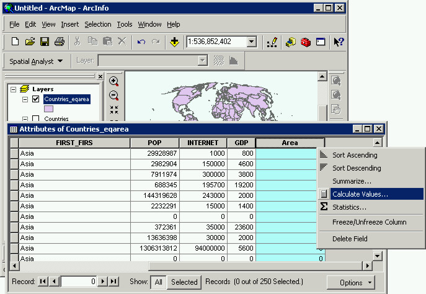The height and width of the screenshot is (294, 426).
Task: Click the Save map document icon
Action: coord(45,42)
